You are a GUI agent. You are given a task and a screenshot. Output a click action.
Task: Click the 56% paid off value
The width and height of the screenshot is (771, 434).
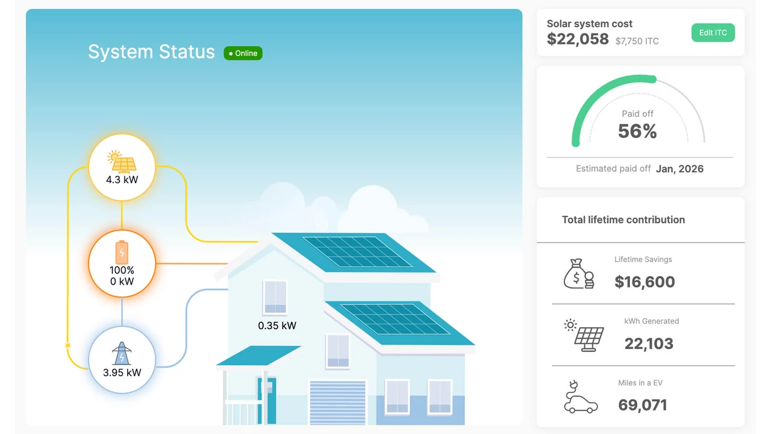tap(637, 131)
